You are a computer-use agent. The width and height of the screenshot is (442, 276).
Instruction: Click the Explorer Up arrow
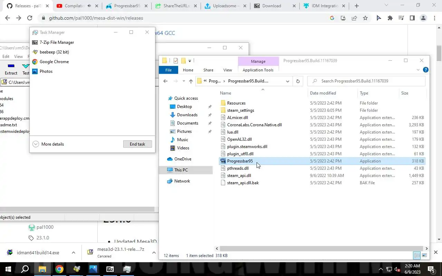click(x=191, y=81)
